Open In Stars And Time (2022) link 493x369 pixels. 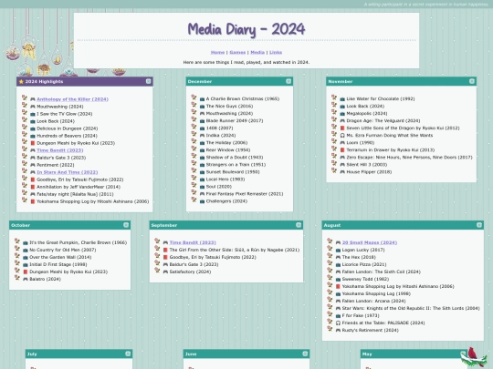(67, 172)
